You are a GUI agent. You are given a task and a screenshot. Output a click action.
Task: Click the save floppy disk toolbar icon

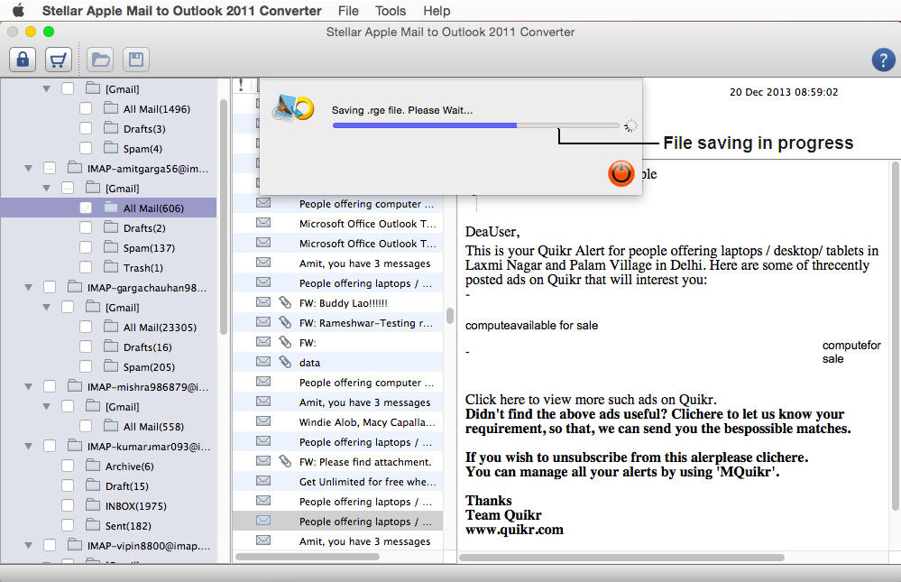point(136,60)
